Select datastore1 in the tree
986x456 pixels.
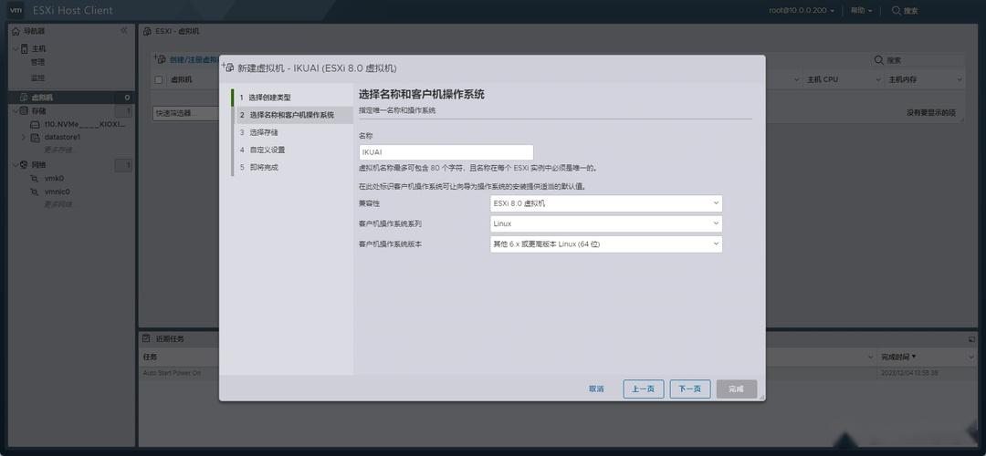(62, 137)
